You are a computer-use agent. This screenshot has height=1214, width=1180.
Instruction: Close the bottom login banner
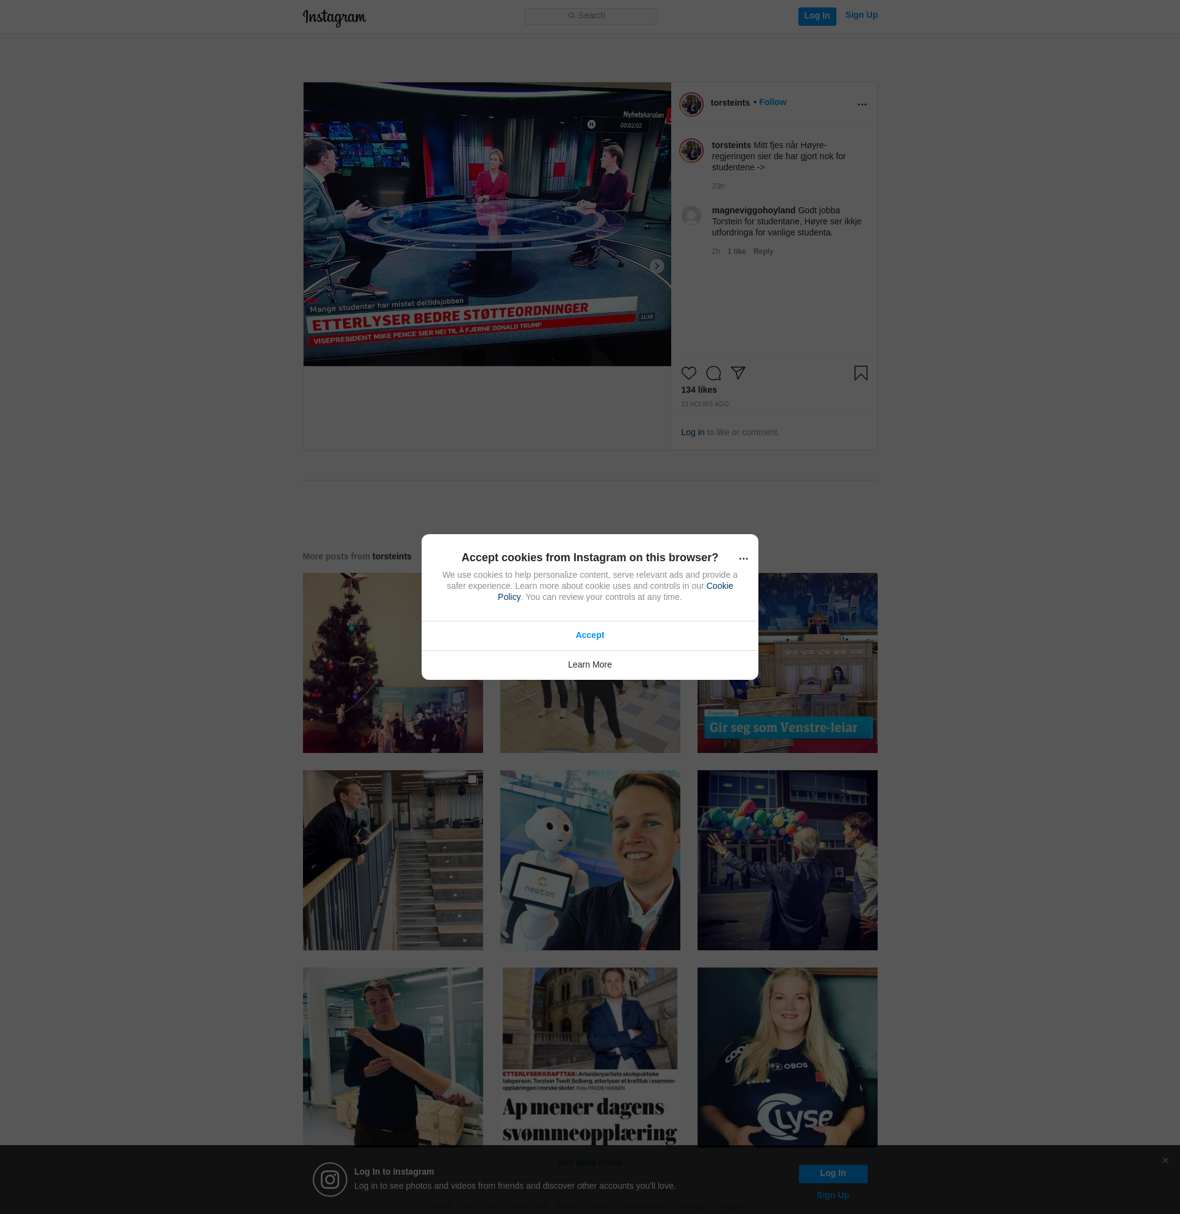(x=1165, y=1160)
